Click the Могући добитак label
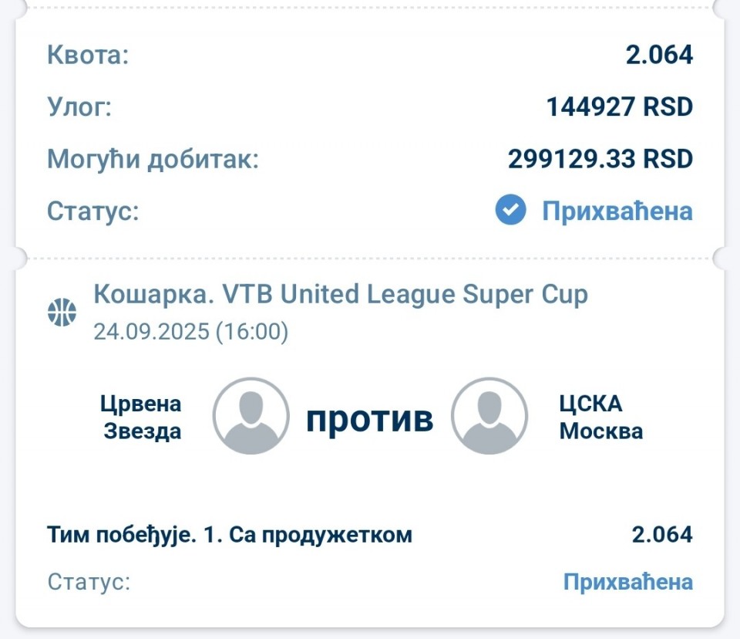The image size is (740, 639). (x=153, y=159)
